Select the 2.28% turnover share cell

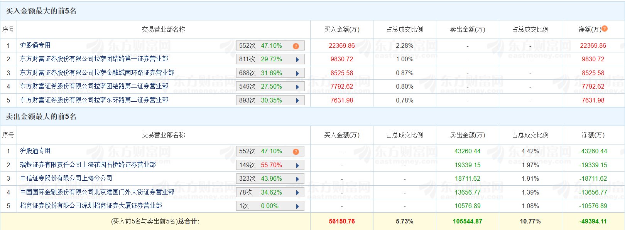405,45
